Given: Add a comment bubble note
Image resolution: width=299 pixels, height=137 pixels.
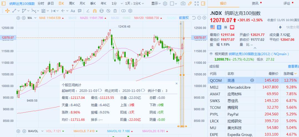Looking at the screenshot, I should click(x=79, y=11).
